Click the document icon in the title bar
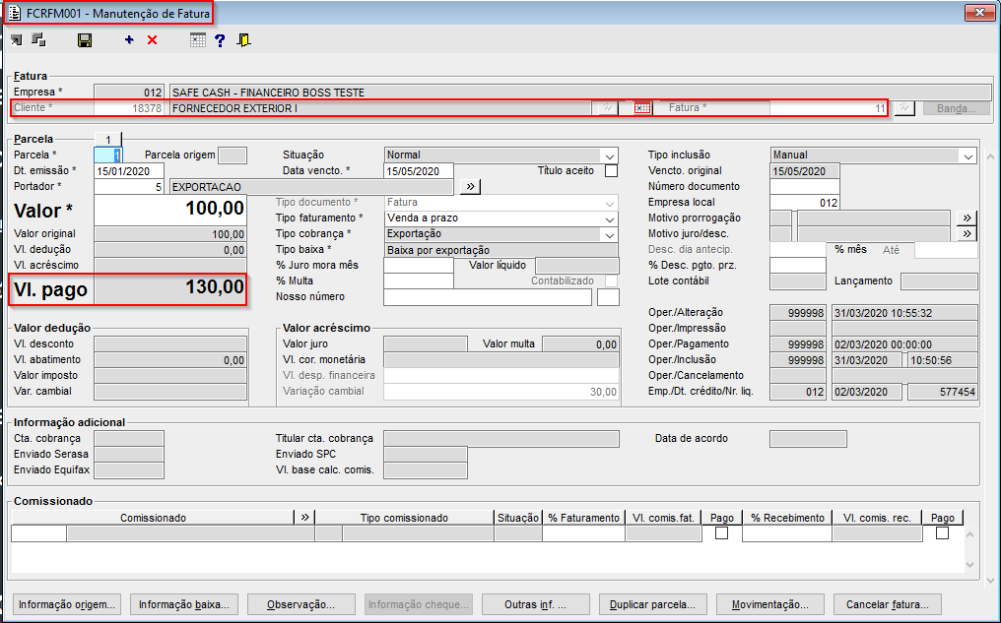Viewport: 1001px width, 623px height. point(14,13)
